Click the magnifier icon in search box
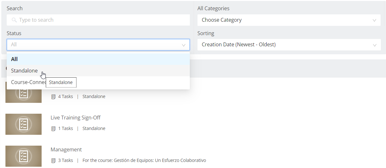 [14, 20]
